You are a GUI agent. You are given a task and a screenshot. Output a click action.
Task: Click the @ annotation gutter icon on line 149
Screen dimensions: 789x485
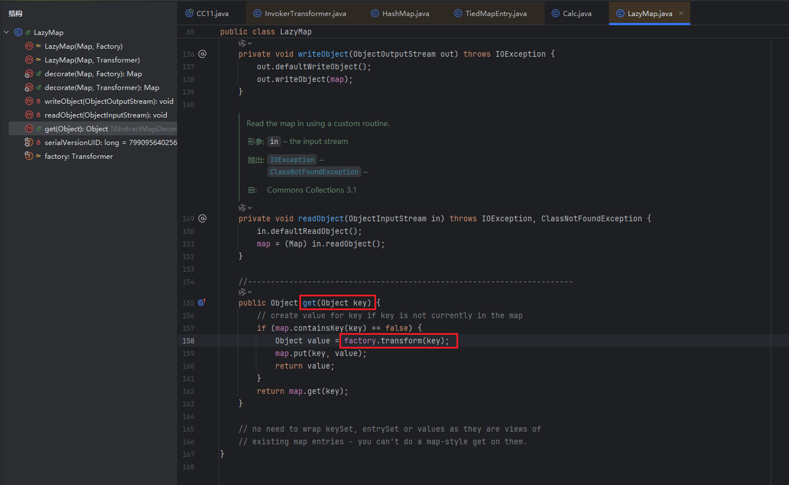pyautogui.click(x=202, y=218)
